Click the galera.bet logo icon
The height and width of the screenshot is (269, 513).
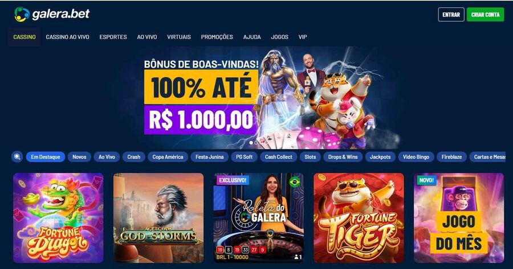22,14
